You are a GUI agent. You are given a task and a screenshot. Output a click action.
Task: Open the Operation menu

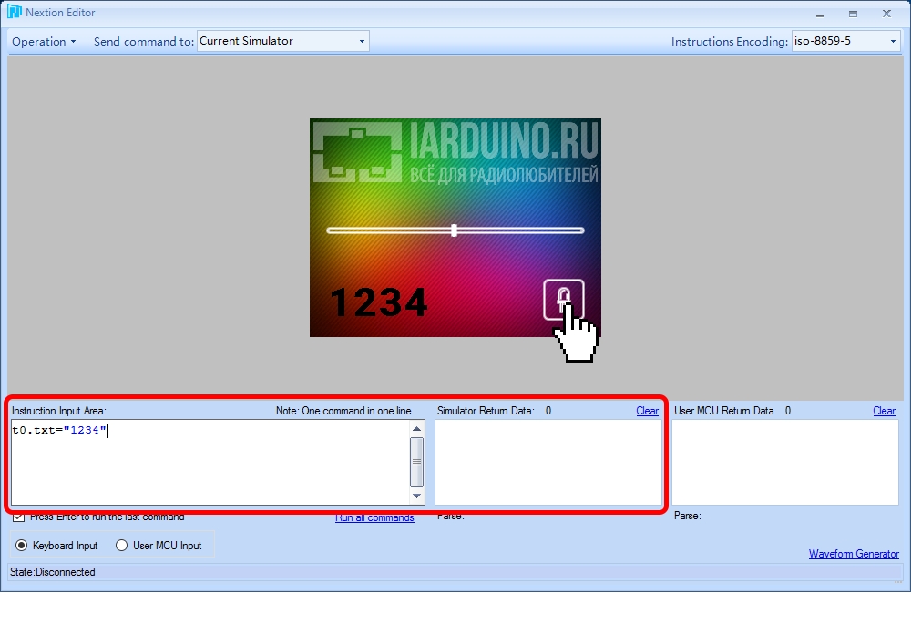(x=44, y=42)
